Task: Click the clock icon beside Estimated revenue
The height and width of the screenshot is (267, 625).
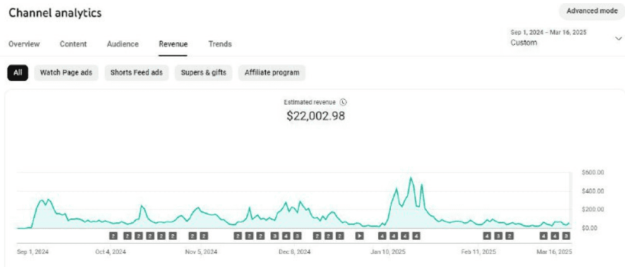Action: point(343,102)
